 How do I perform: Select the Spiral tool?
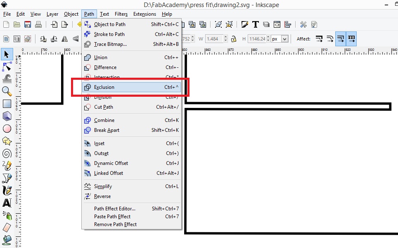pos(7,153)
